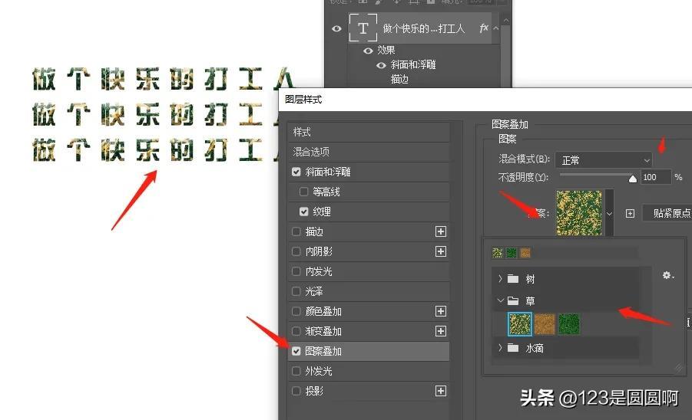Click the text layer name 做个快乐的...打工人

[x=423, y=28]
